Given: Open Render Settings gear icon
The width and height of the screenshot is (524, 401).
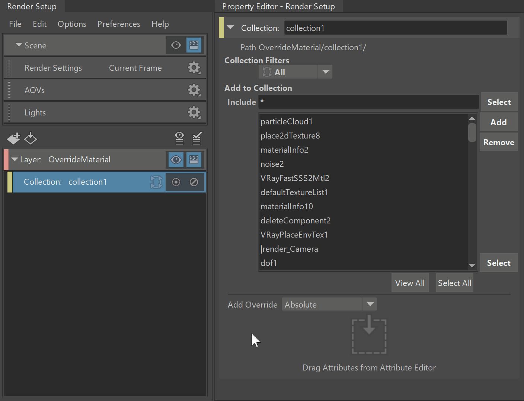Looking at the screenshot, I should click(x=194, y=68).
